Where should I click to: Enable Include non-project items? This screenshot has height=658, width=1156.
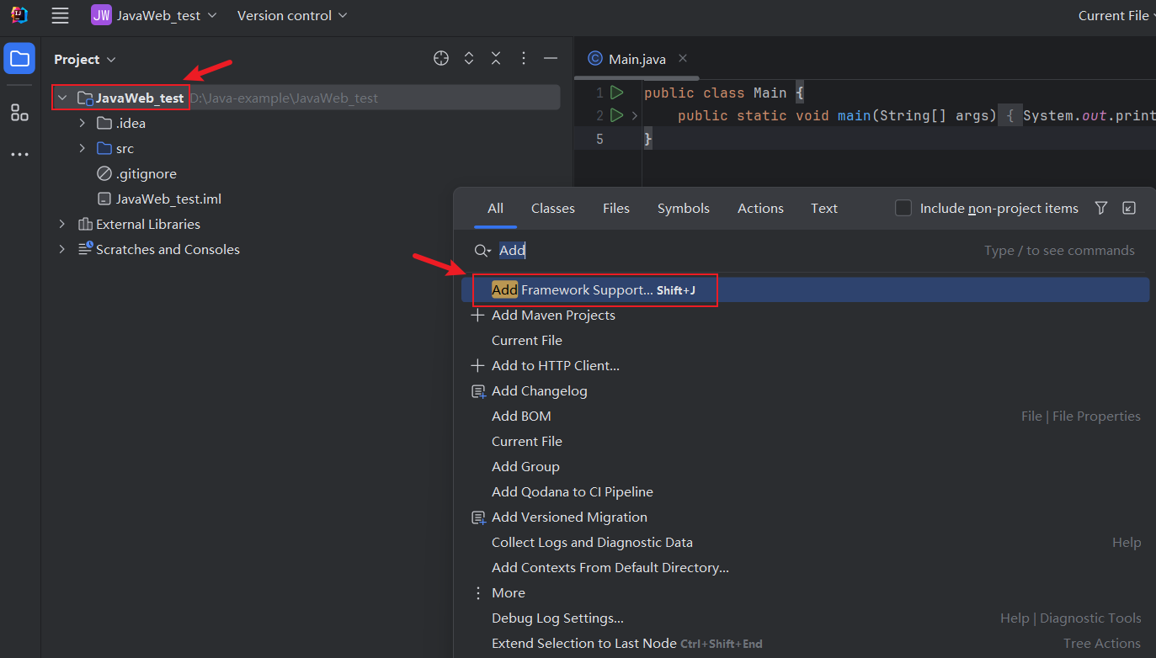(x=904, y=208)
